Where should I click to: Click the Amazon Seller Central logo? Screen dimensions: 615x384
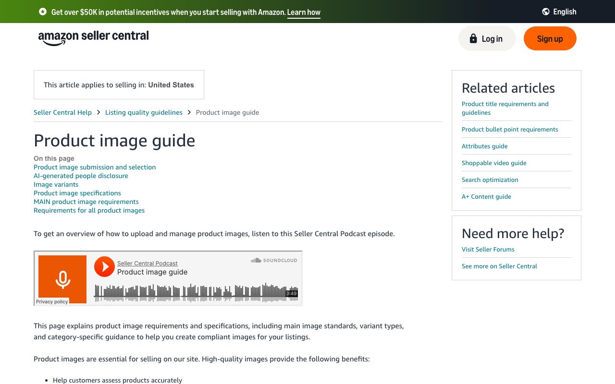pyautogui.click(x=94, y=37)
